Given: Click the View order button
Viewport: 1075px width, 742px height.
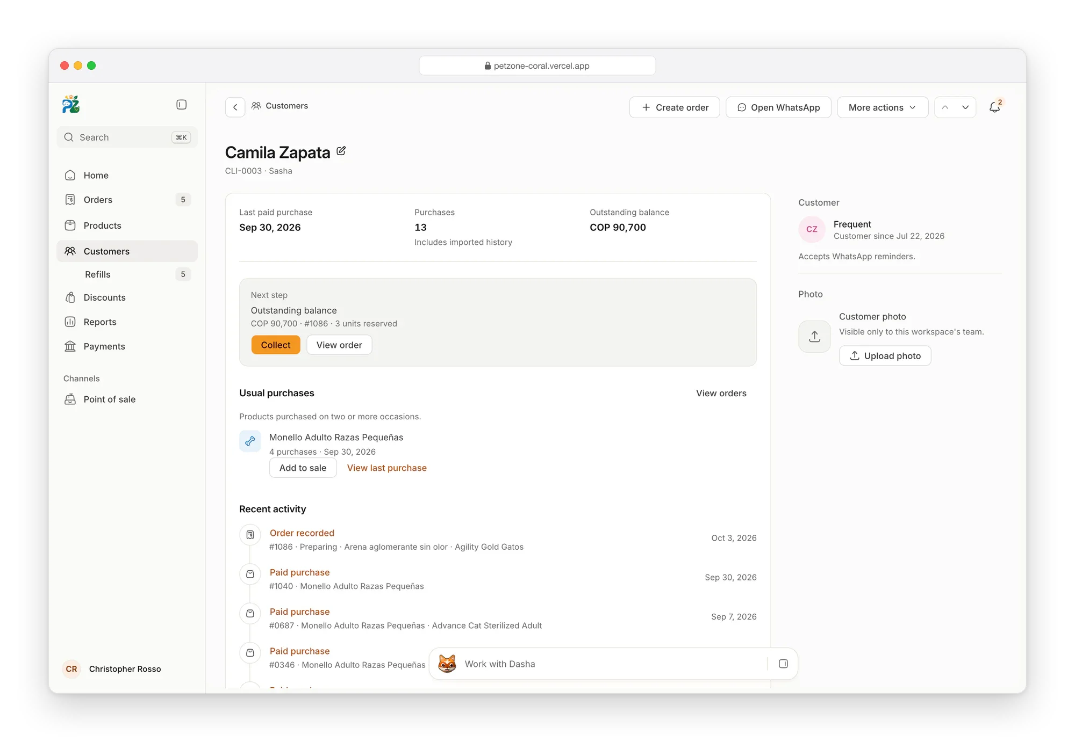Looking at the screenshot, I should pyautogui.click(x=339, y=345).
